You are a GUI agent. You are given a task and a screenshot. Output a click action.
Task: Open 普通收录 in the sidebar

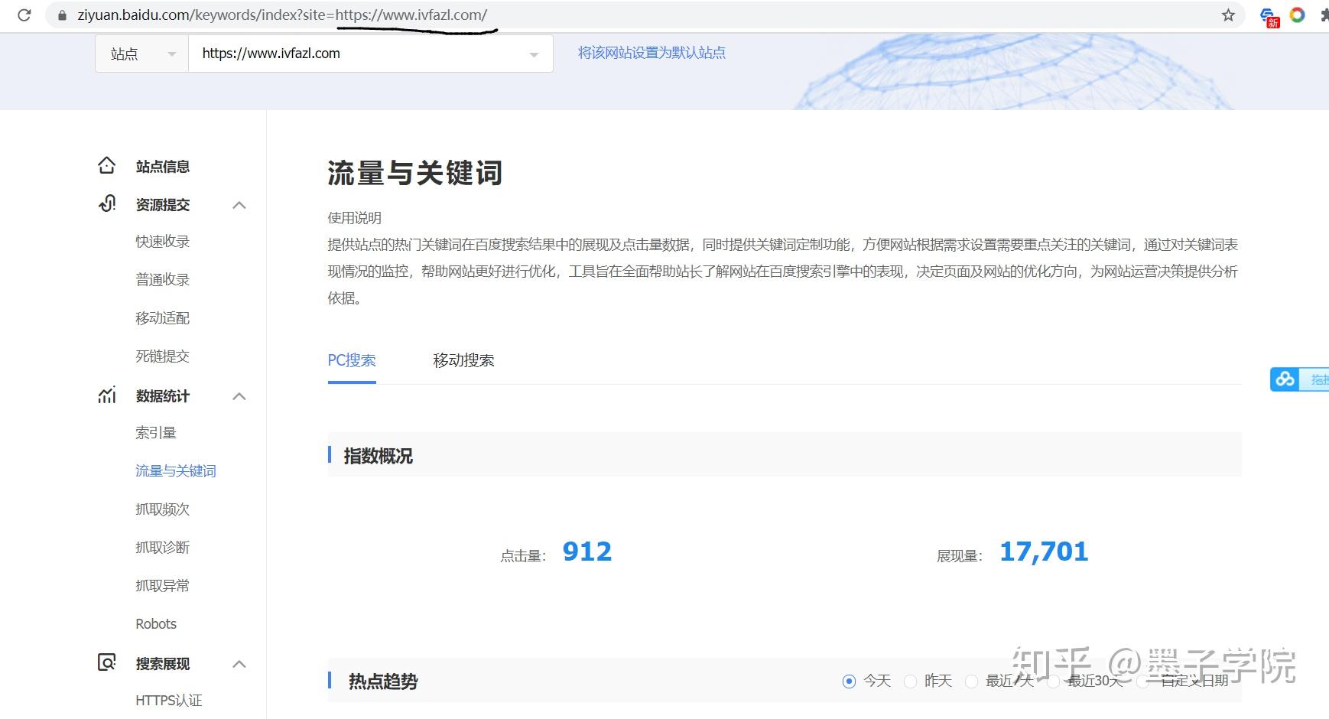click(x=163, y=280)
